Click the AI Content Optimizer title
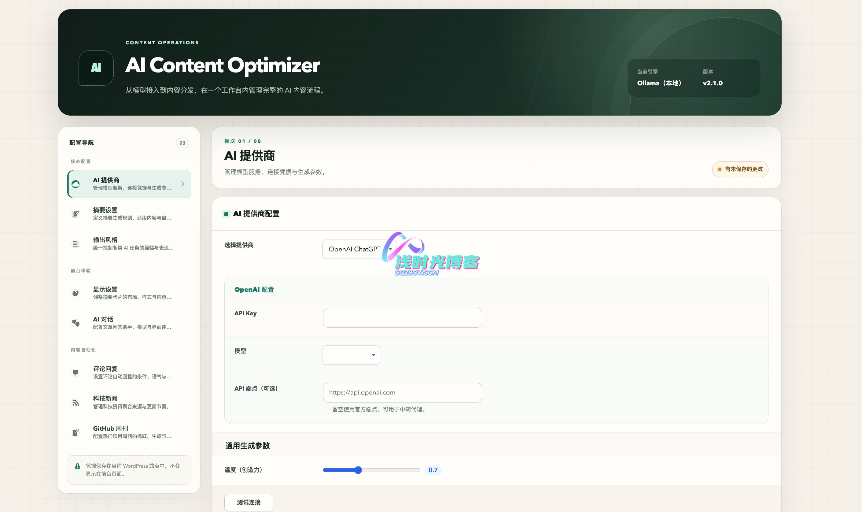Image resolution: width=862 pixels, height=512 pixels. click(x=223, y=65)
